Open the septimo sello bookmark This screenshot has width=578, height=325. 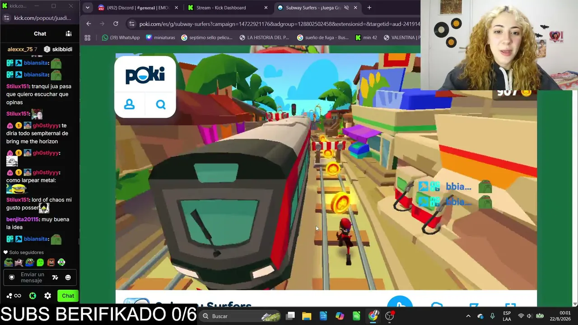click(207, 37)
